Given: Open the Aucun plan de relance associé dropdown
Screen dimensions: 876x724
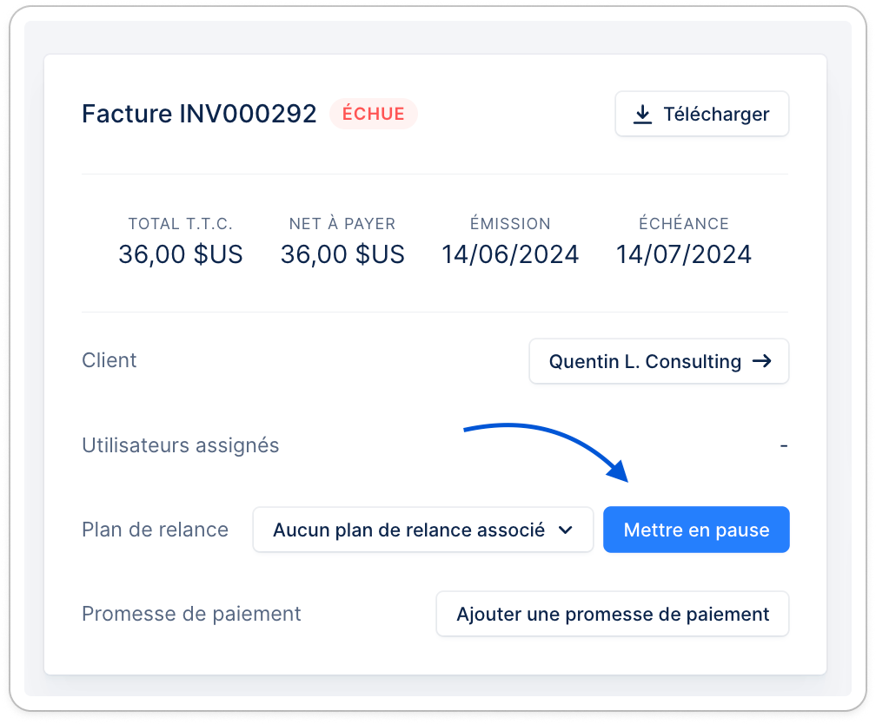Looking at the screenshot, I should click(423, 530).
